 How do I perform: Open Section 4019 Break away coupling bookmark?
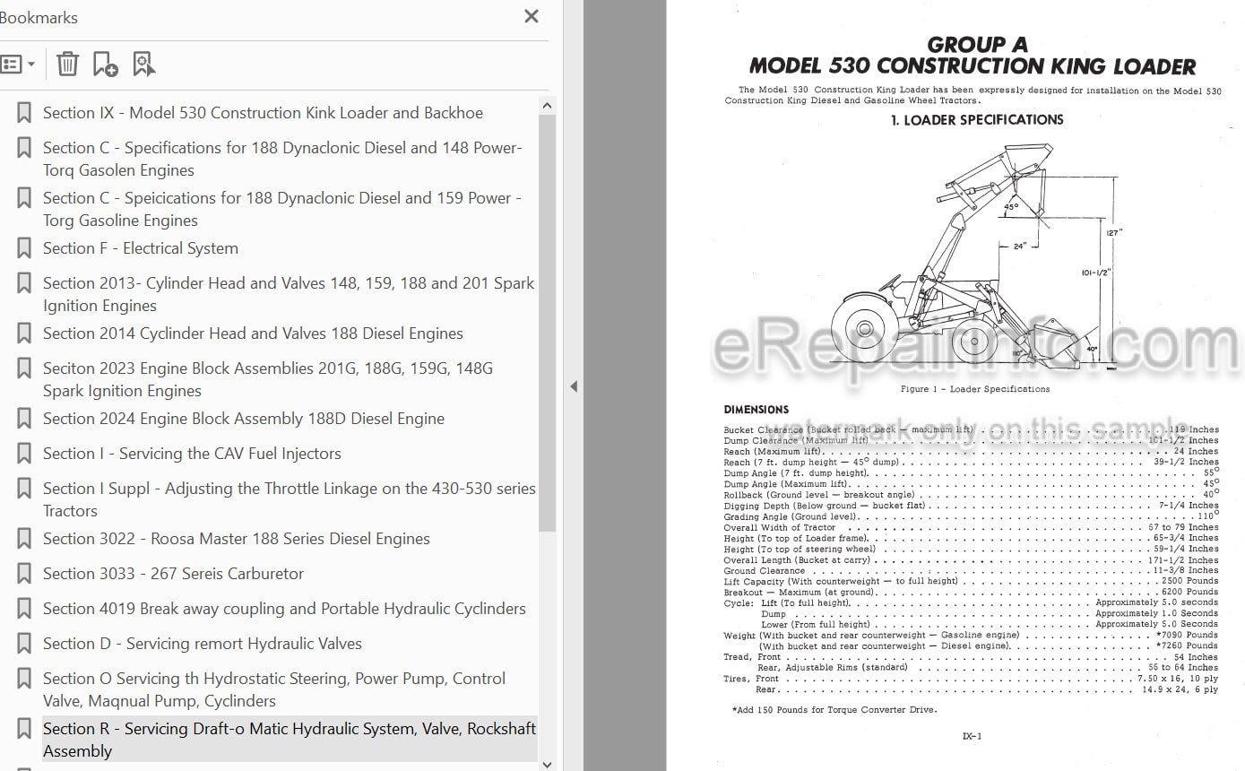(x=284, y=609)
